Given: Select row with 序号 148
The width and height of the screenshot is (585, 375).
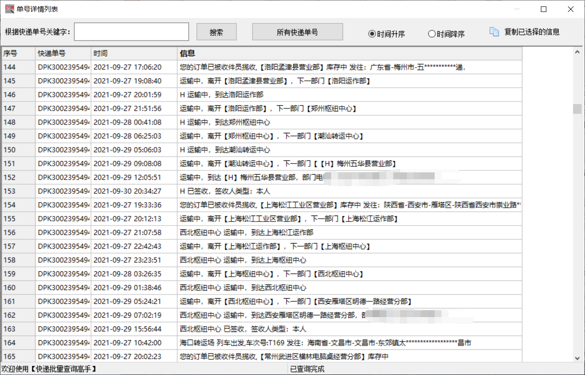Looking at the screenshot, I should (x=262, y=122).
